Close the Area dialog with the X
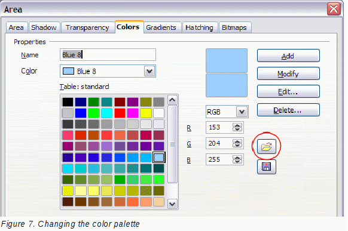 point(334,9)
